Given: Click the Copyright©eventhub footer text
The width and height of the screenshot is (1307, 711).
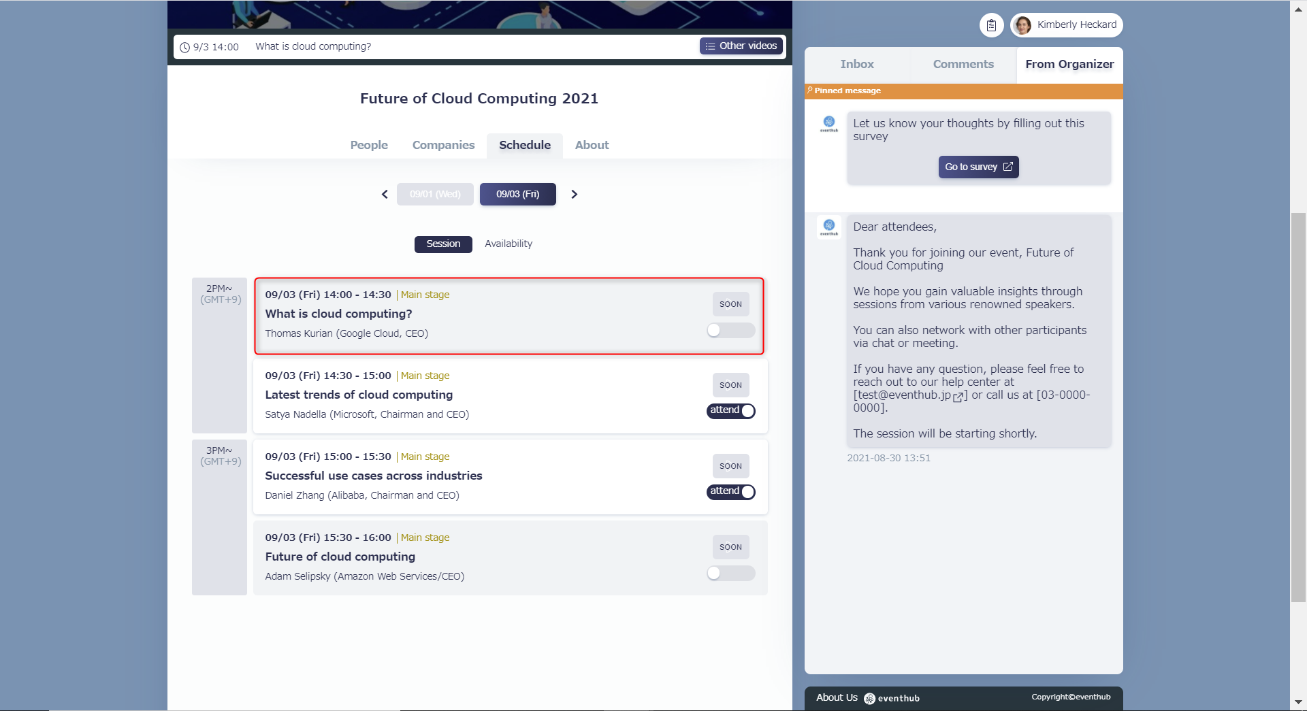Looking at the screenshot, I should coord(1071,697).
